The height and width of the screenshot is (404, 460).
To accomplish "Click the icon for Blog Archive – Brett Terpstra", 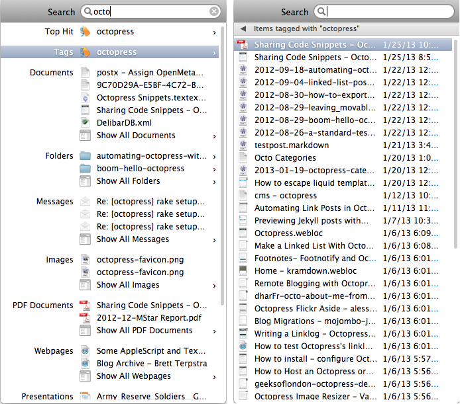I will 85,364.
